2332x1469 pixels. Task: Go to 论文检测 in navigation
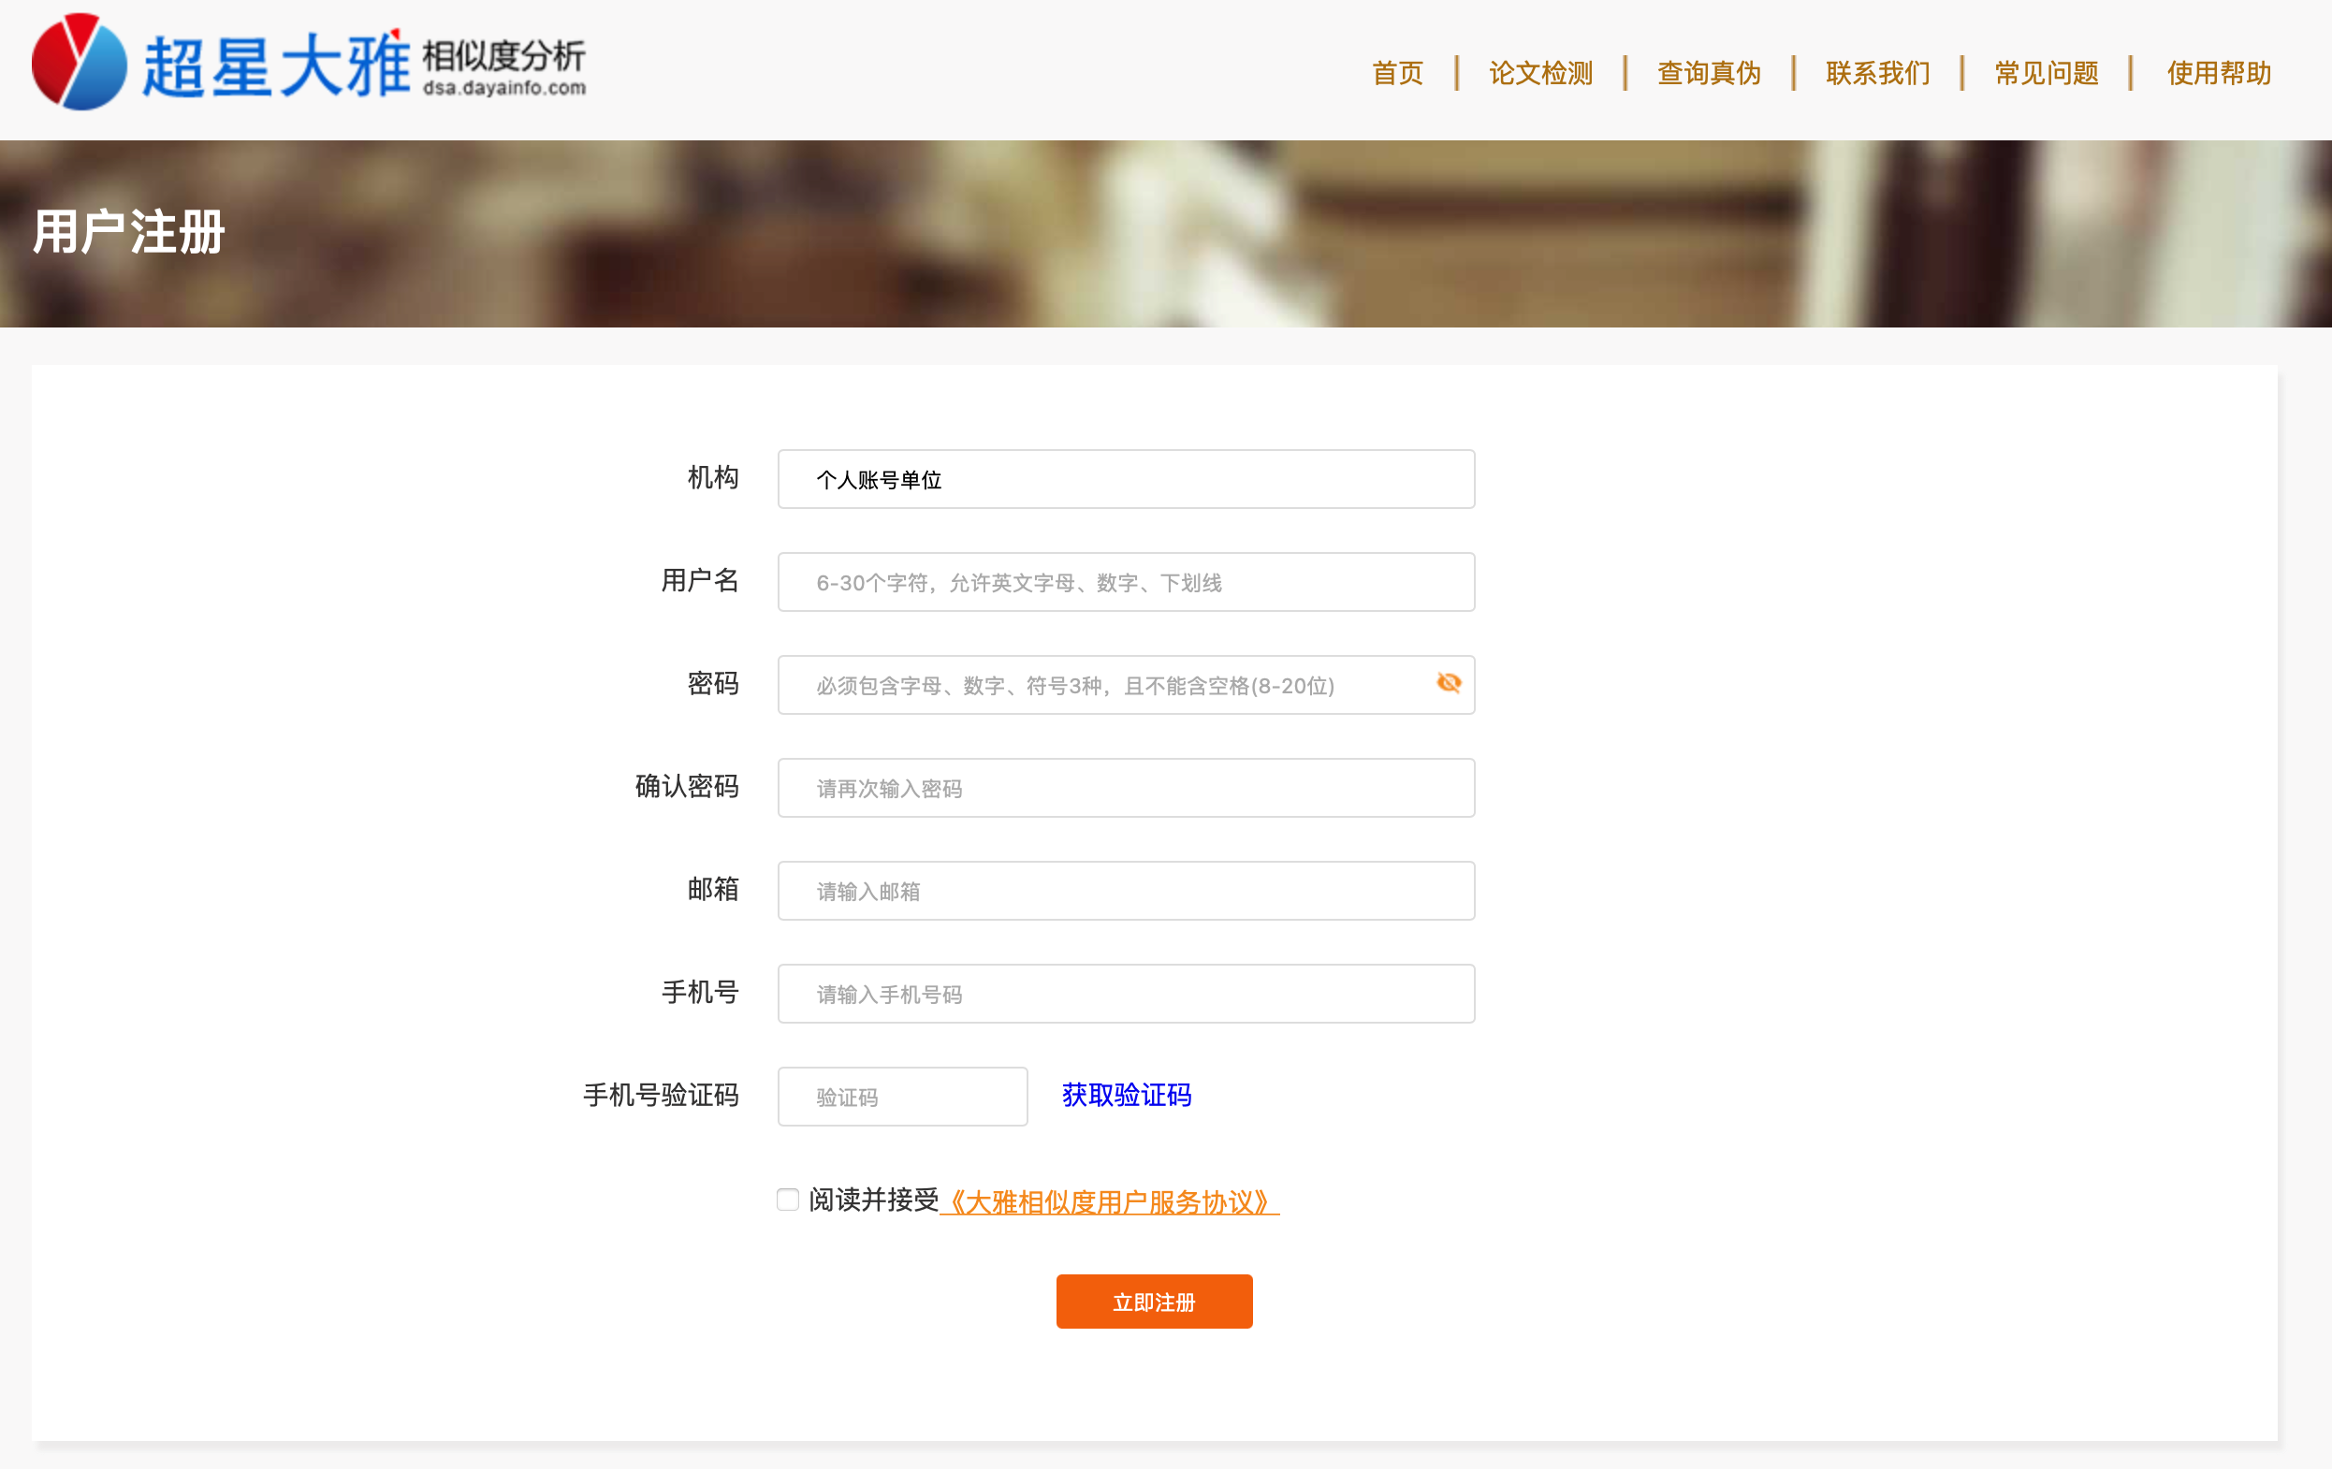click(x=1539, y=73)
